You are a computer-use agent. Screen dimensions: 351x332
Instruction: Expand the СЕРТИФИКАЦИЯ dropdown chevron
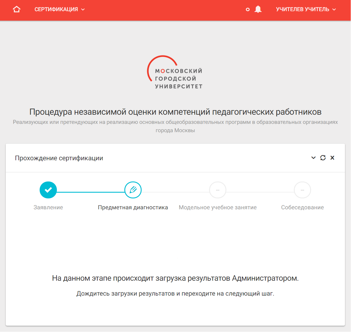pyautogui.click(x=83, y=9)
